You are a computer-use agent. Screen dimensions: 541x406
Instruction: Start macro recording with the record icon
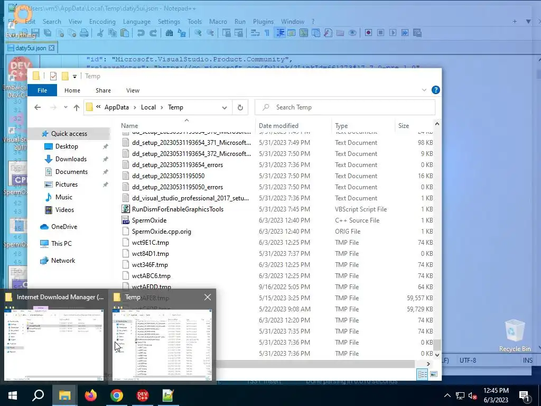[x=368, y=33]
